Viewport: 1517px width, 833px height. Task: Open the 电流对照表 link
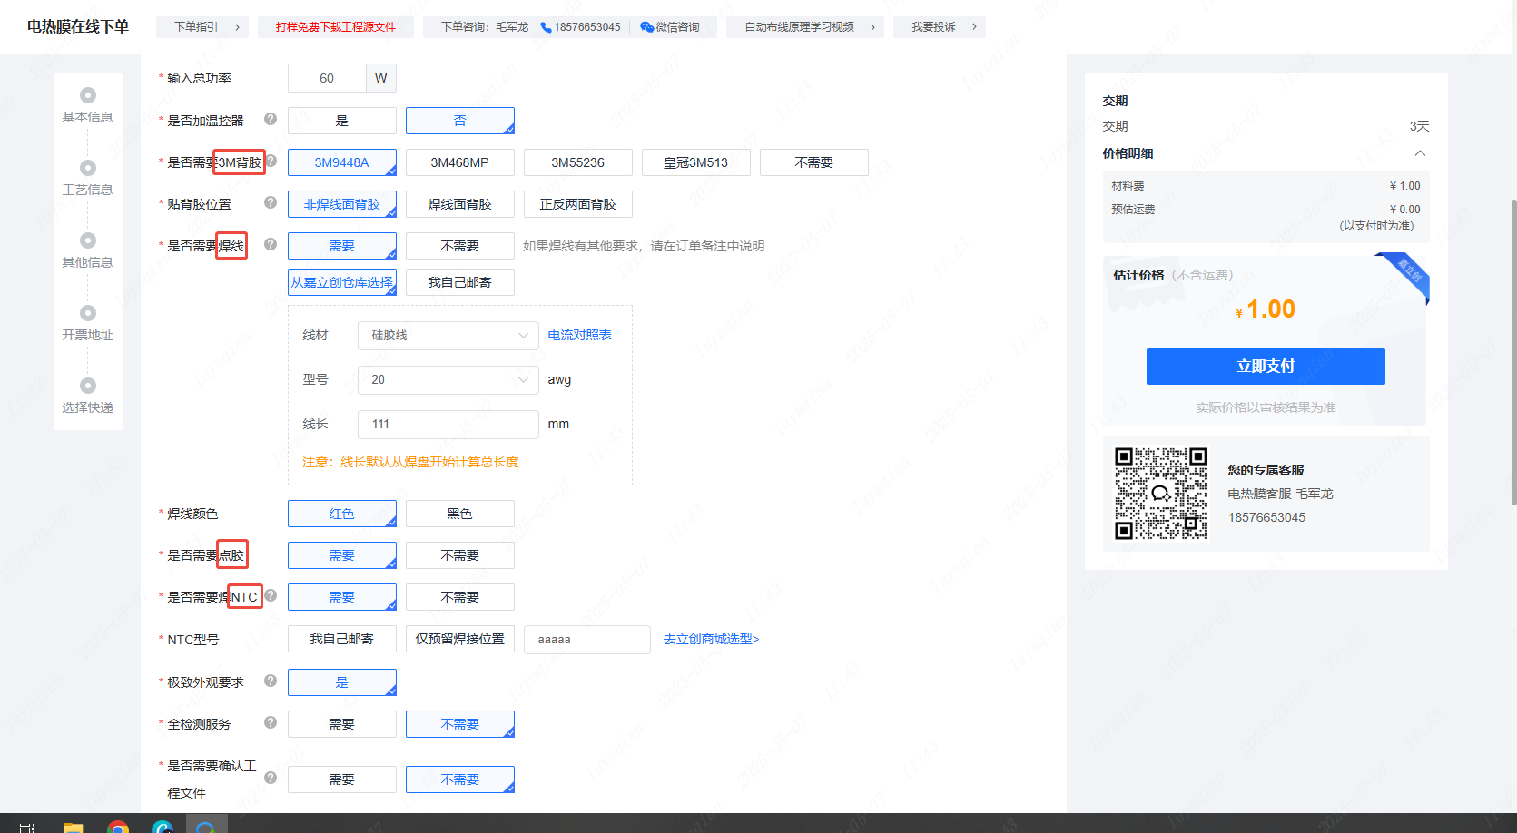(579, 336)
